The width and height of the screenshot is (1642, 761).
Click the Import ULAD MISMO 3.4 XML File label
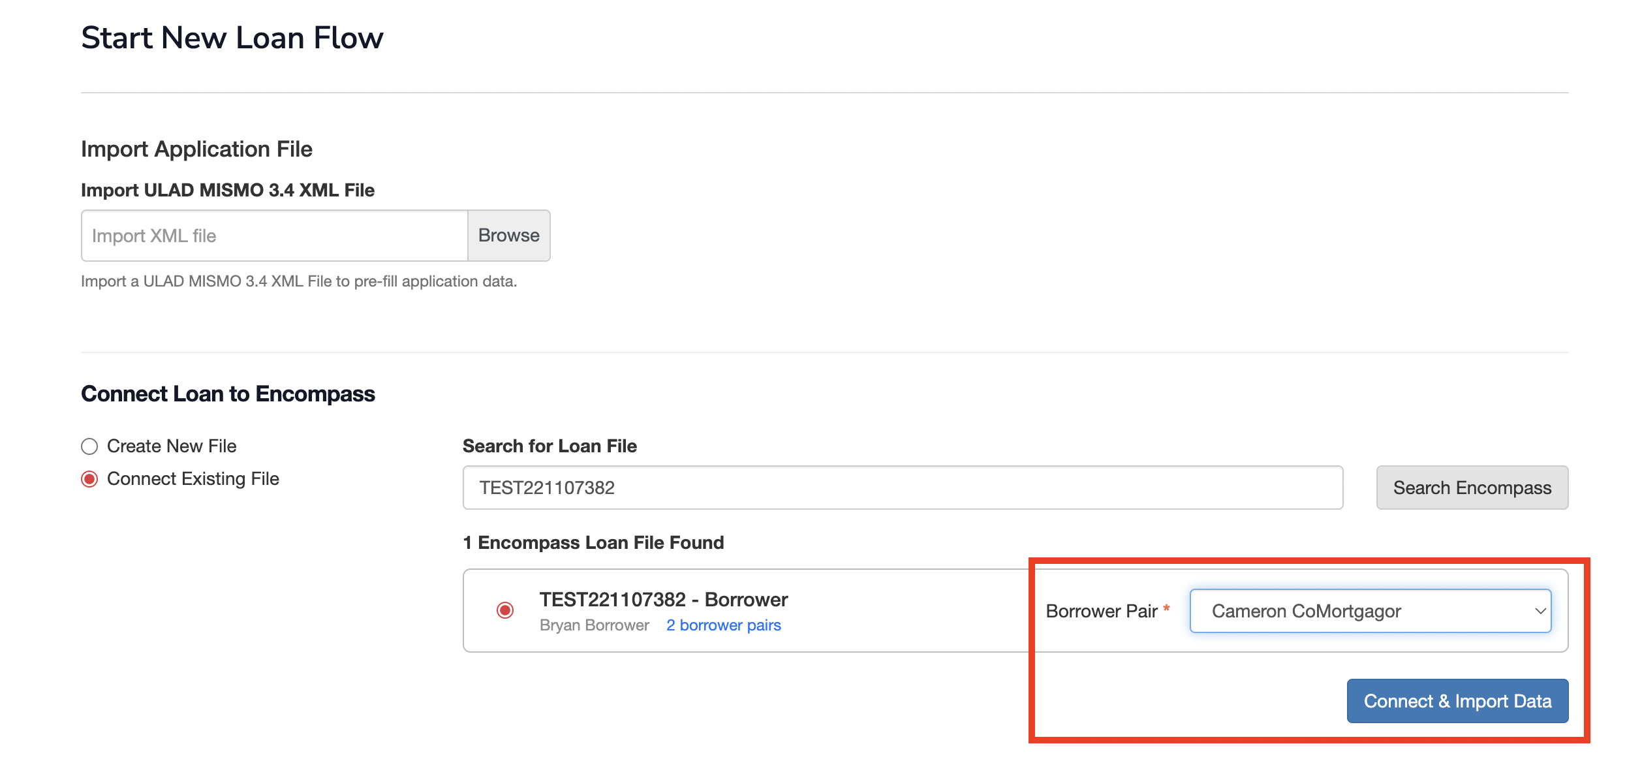[227, 190]
